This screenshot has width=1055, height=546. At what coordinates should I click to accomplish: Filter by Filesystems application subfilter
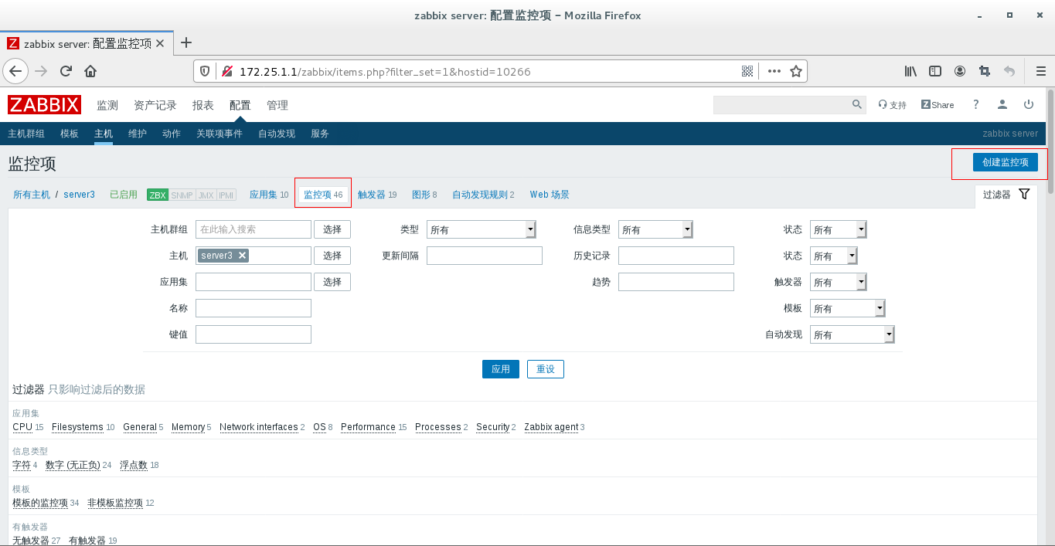click(x=77, y=427)
